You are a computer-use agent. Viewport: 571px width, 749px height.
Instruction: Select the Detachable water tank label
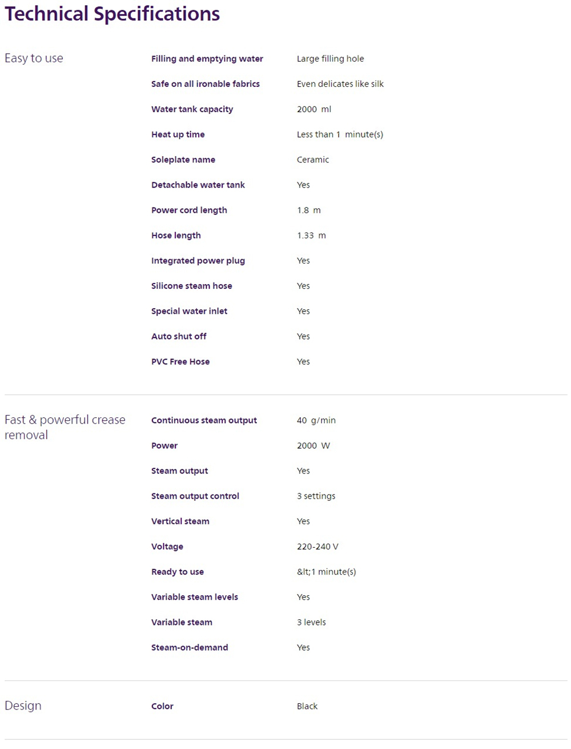coord(198,185)
